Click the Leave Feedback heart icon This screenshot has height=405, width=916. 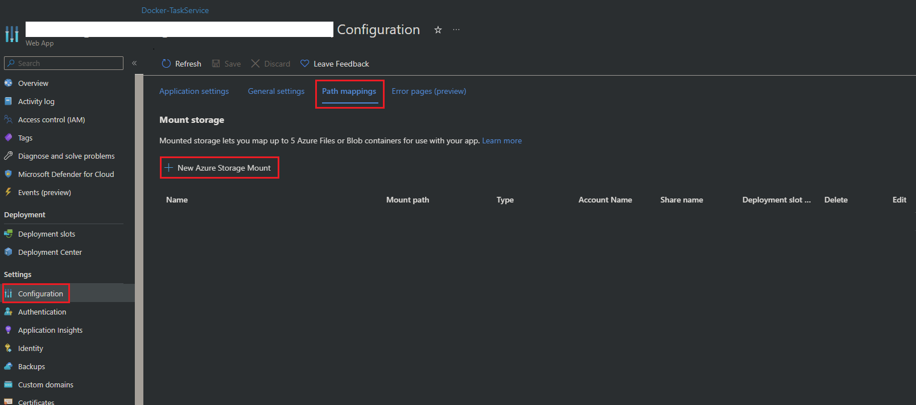pyautogui.click(x=305, y=64)
